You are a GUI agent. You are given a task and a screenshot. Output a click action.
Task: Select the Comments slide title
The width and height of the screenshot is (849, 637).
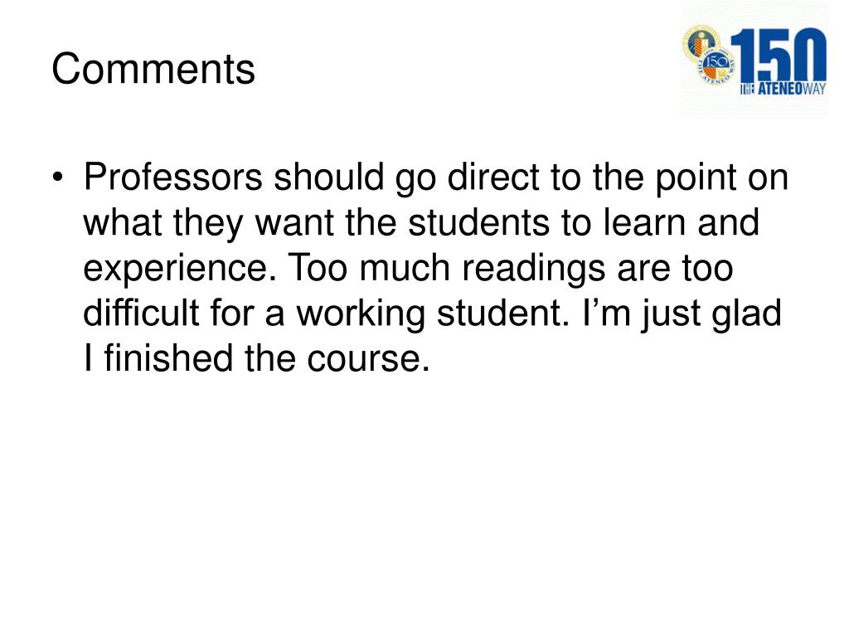[153, 69]
